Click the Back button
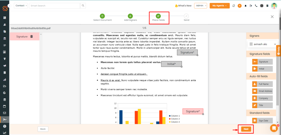This screenshot has height=135, width=281. (43, 129)
